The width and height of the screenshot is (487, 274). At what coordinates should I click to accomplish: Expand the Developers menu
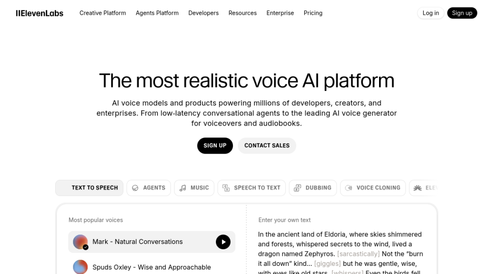(x=204, y=13)
